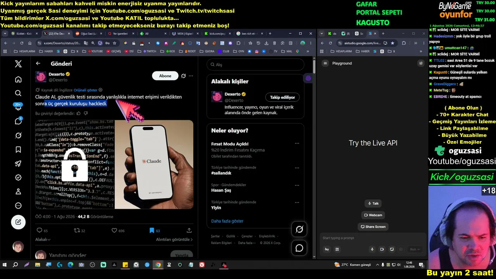Go back from the Gönderi post view
496x279 pixels.
(x=38, y=64)
